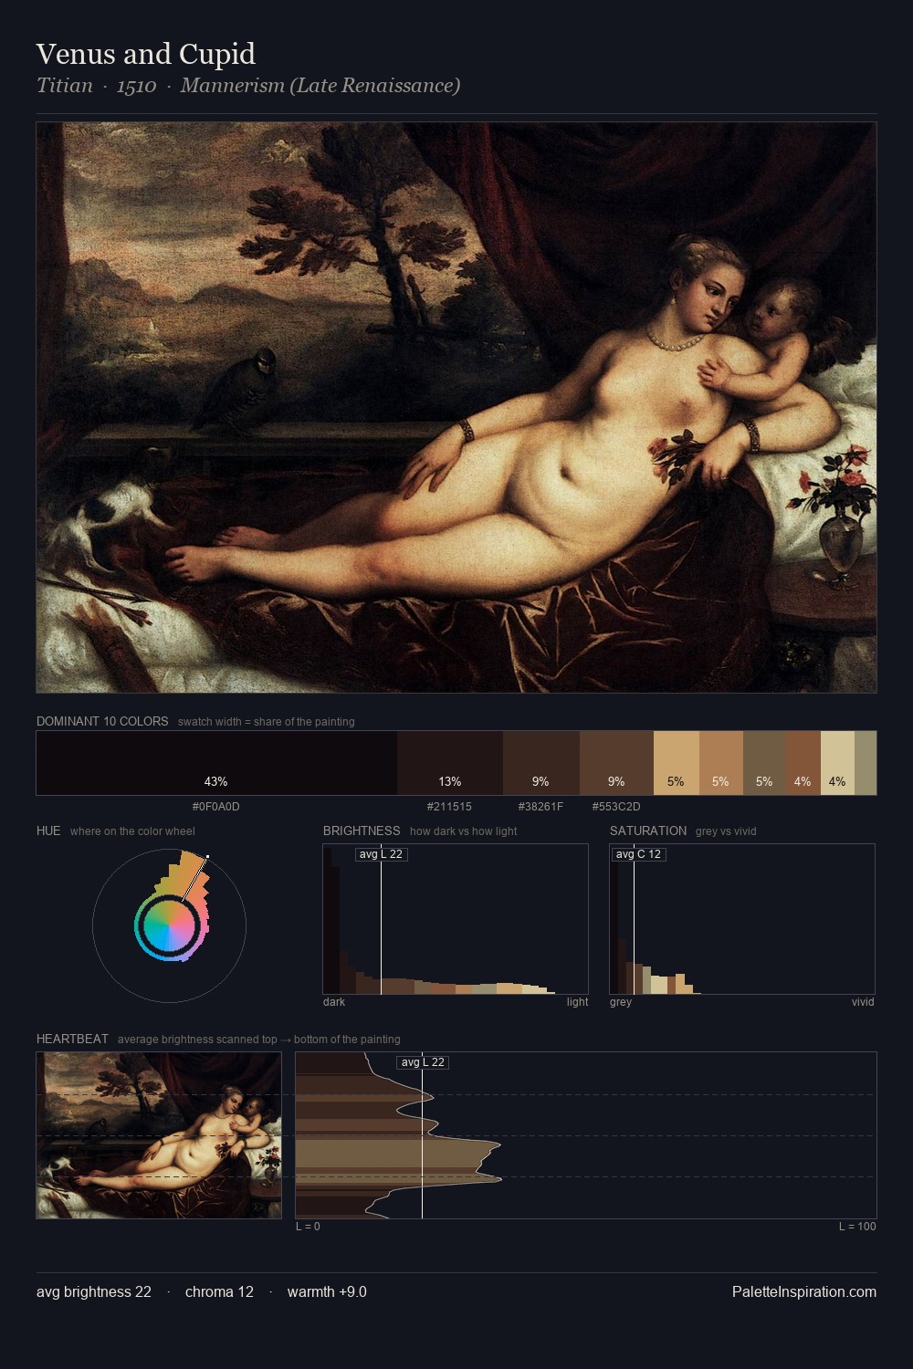
Task: Click the hex code #38261F
Action: point(541,807)
